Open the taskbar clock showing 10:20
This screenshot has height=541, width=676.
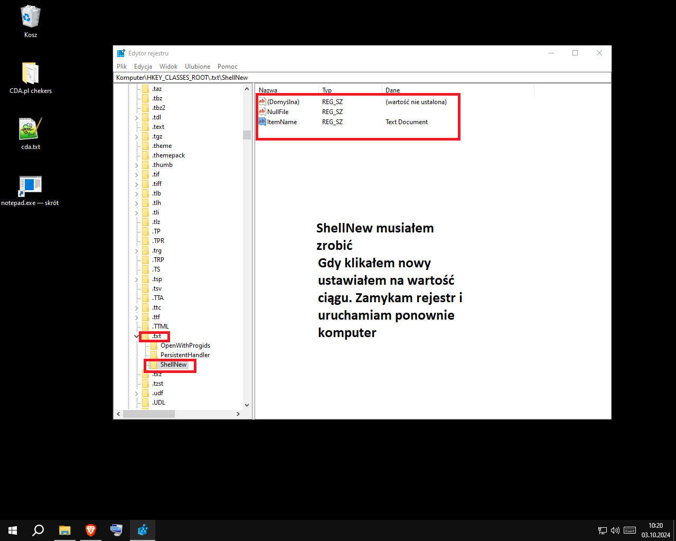point(656,530)
